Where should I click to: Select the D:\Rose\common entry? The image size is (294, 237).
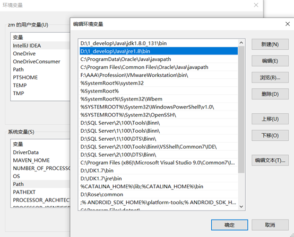(159, 195)
